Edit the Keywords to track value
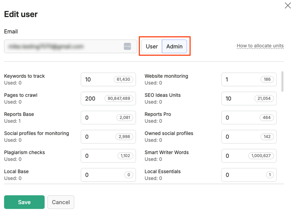The image size is (294, 212). coord(108,79)
